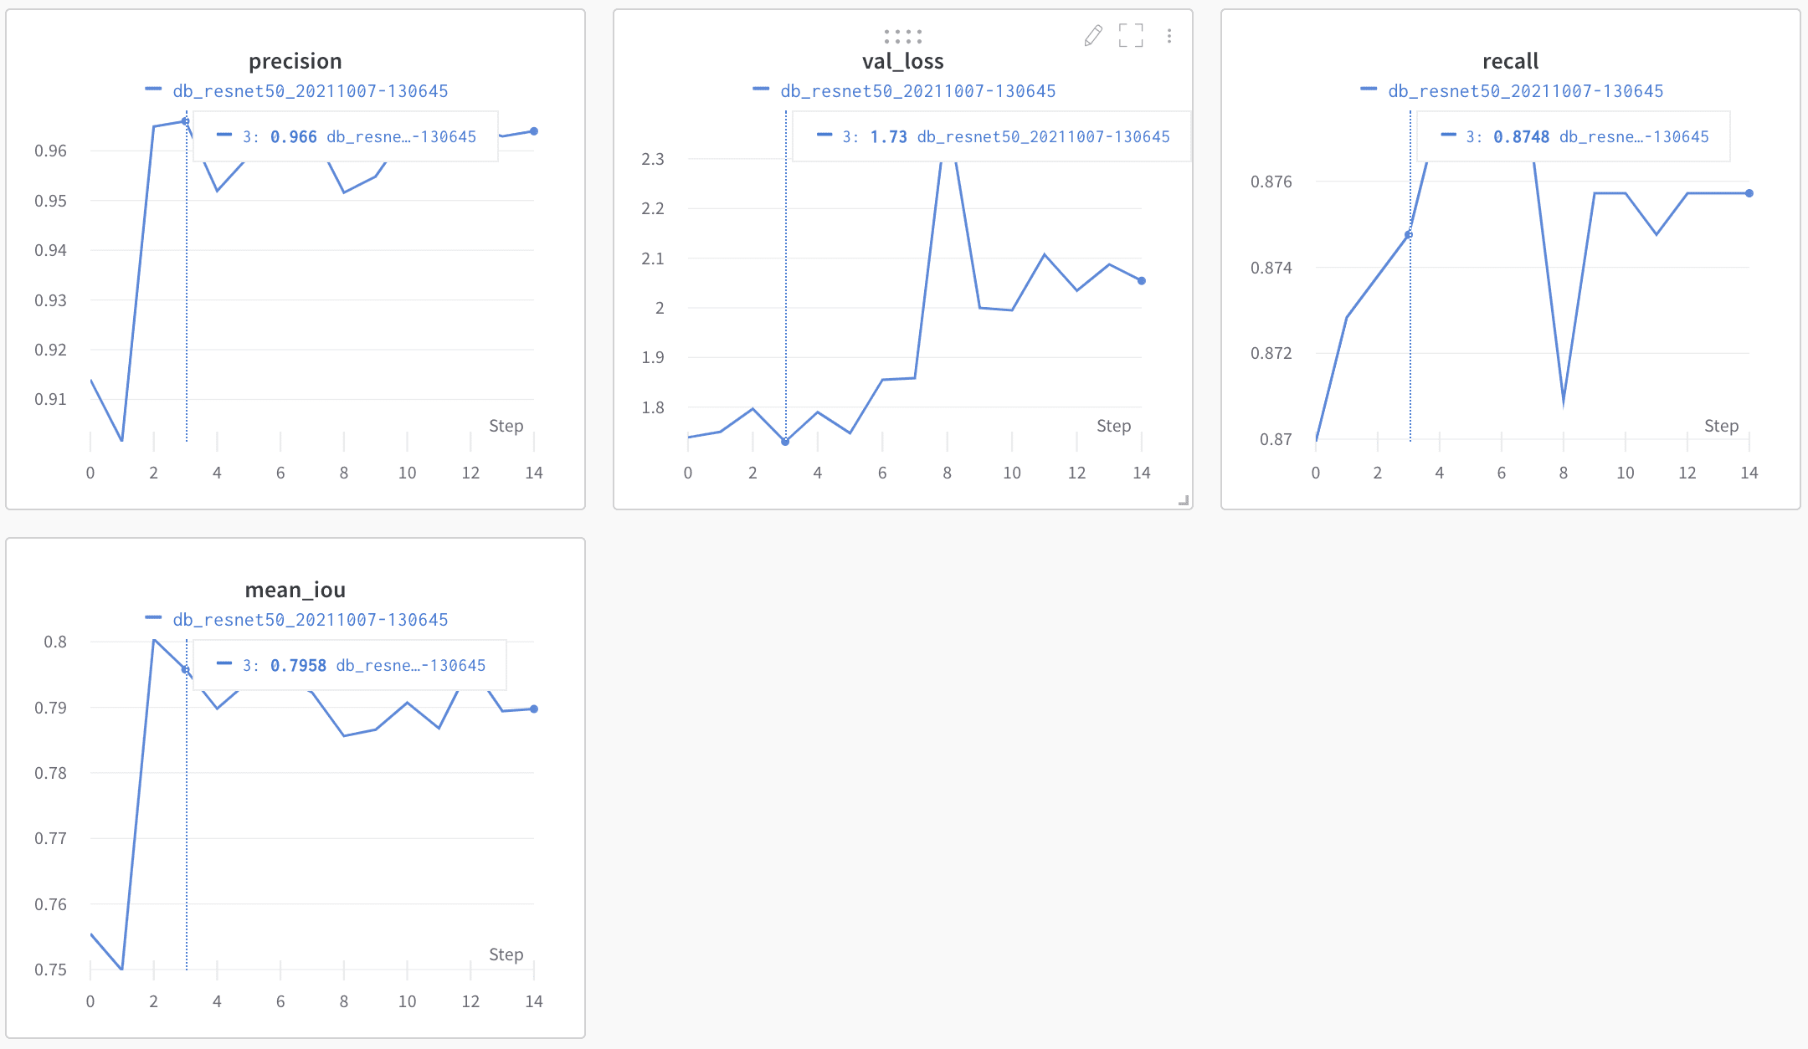Open val_loss chart in fullscreen view
1808x1049 pixels.
(1131, 35)
